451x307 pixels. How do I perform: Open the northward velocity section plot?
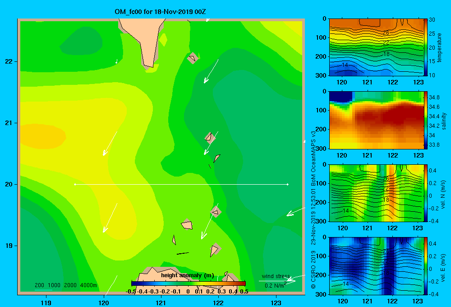[x=376, y=193]
